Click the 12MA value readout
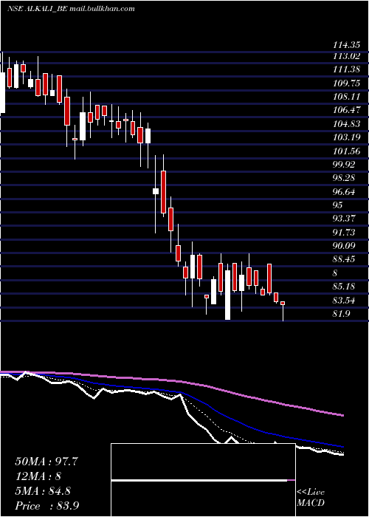The image size is (369, 517). (x=38, y=476)
